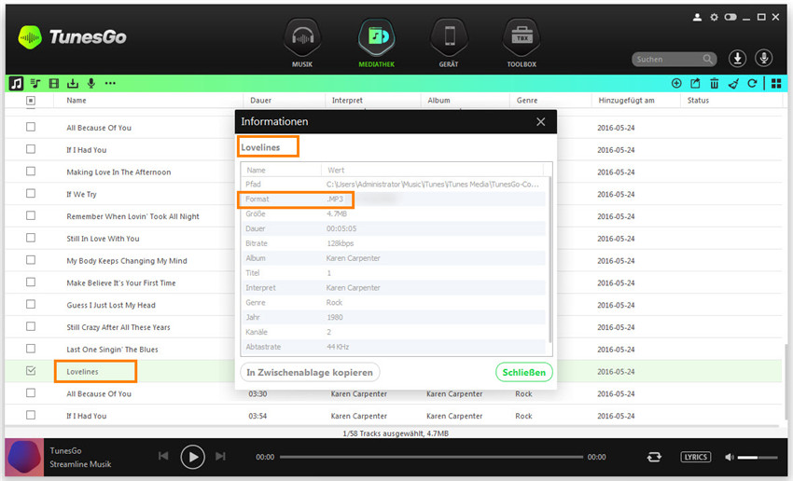The height and width of the screenshot is (481, 793).
Task: Click In Zwischenablage kopieren button
Action: [310, 372]
